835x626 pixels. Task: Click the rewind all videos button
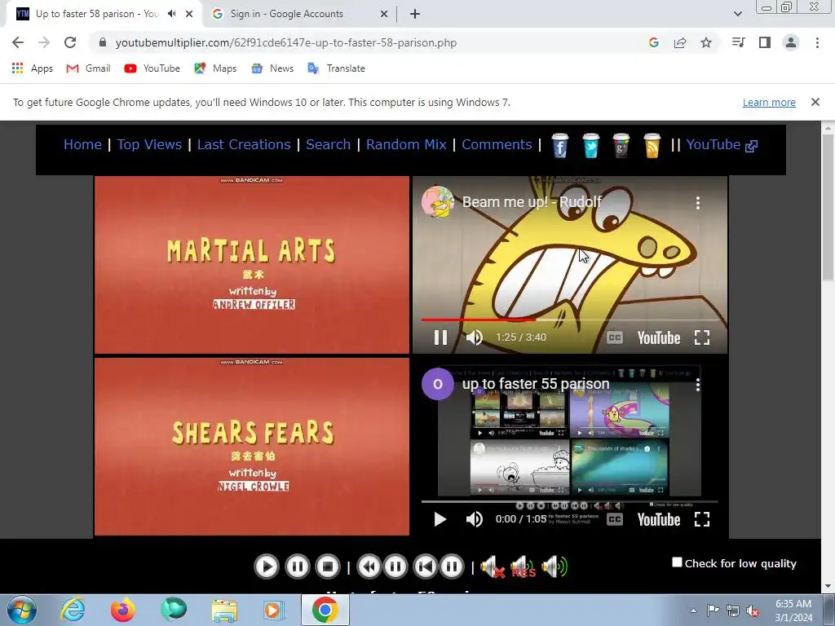click(369, 566)
